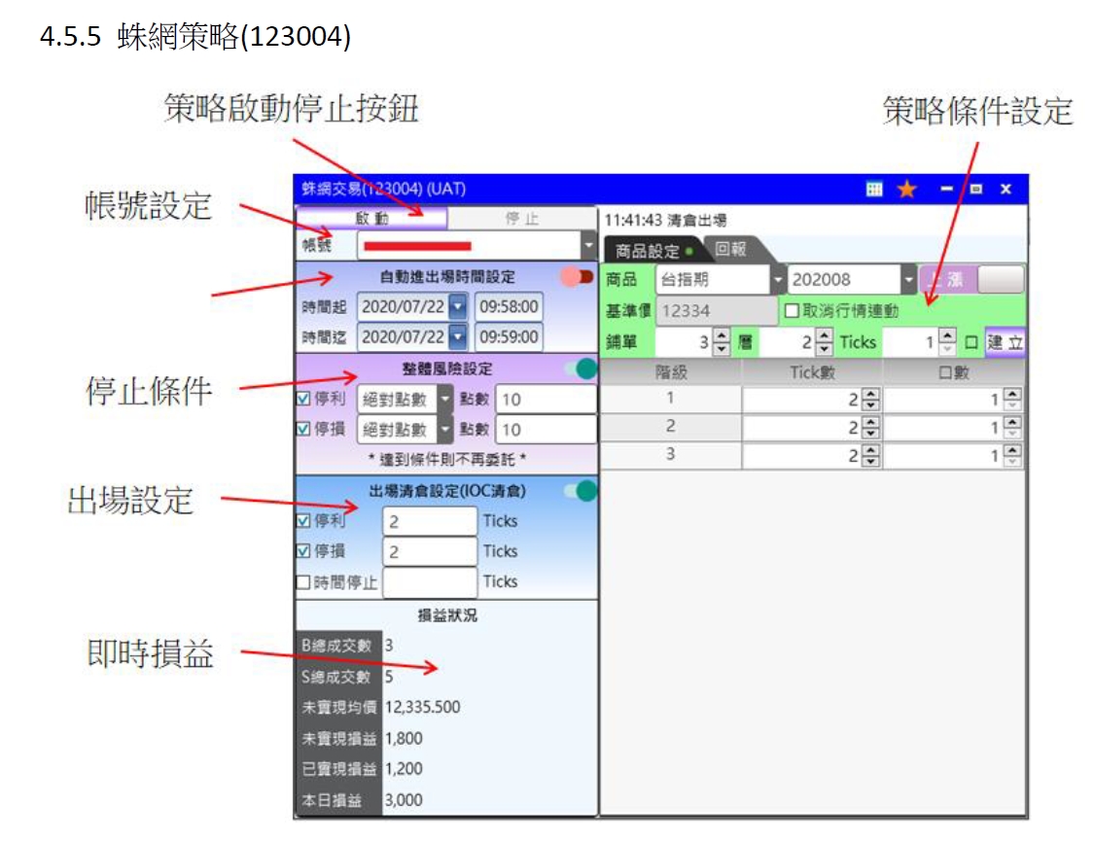The image size is (1094, 841).
Task: Expand the 202008 contract month dropdown
Action: [909, 280]
